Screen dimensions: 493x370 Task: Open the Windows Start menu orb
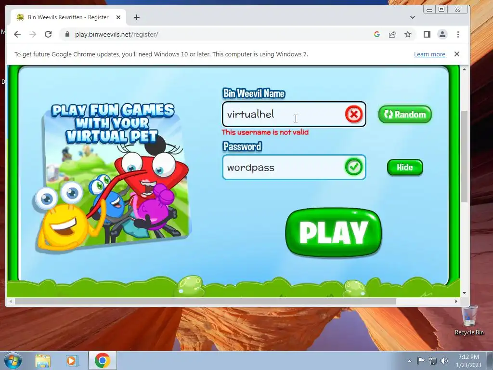[13, 360]
